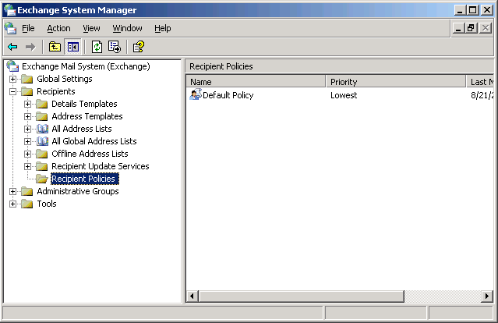
Task: Click the Last Modified column header
Action: (480, 82)
